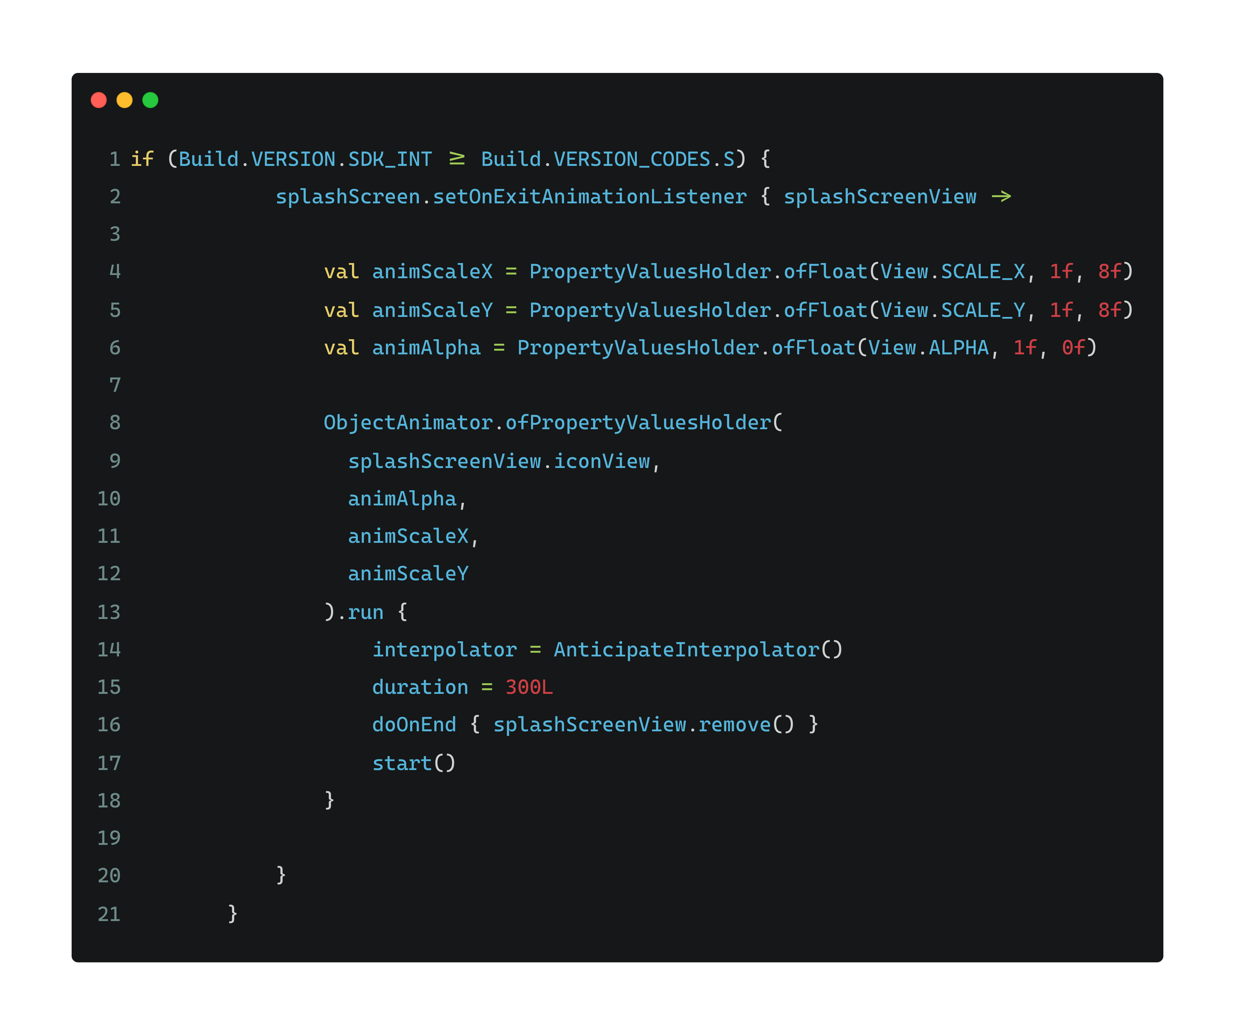Image resolution: width=1235 pixels, height=1034 pixels.
Task: Click ObjectAnimator class name
Action: pos(408,423)
